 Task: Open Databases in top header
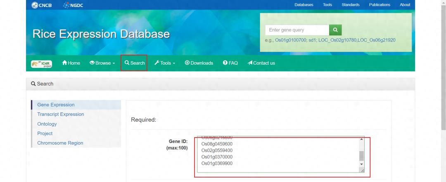[x=304, y=5]
